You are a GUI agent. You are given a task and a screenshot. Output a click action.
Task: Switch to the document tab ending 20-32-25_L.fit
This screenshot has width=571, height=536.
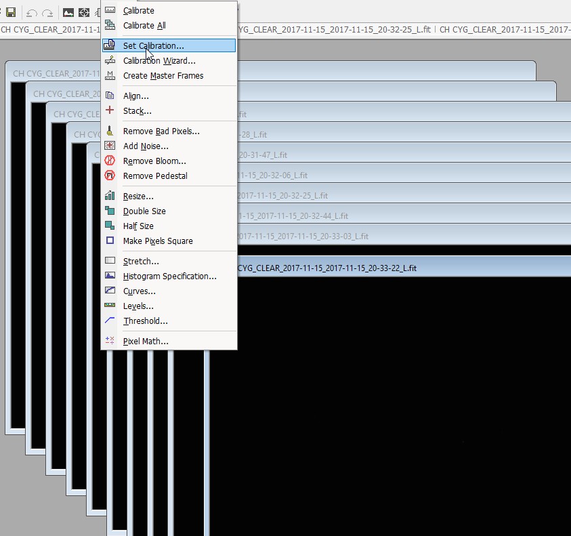[335, 30]
